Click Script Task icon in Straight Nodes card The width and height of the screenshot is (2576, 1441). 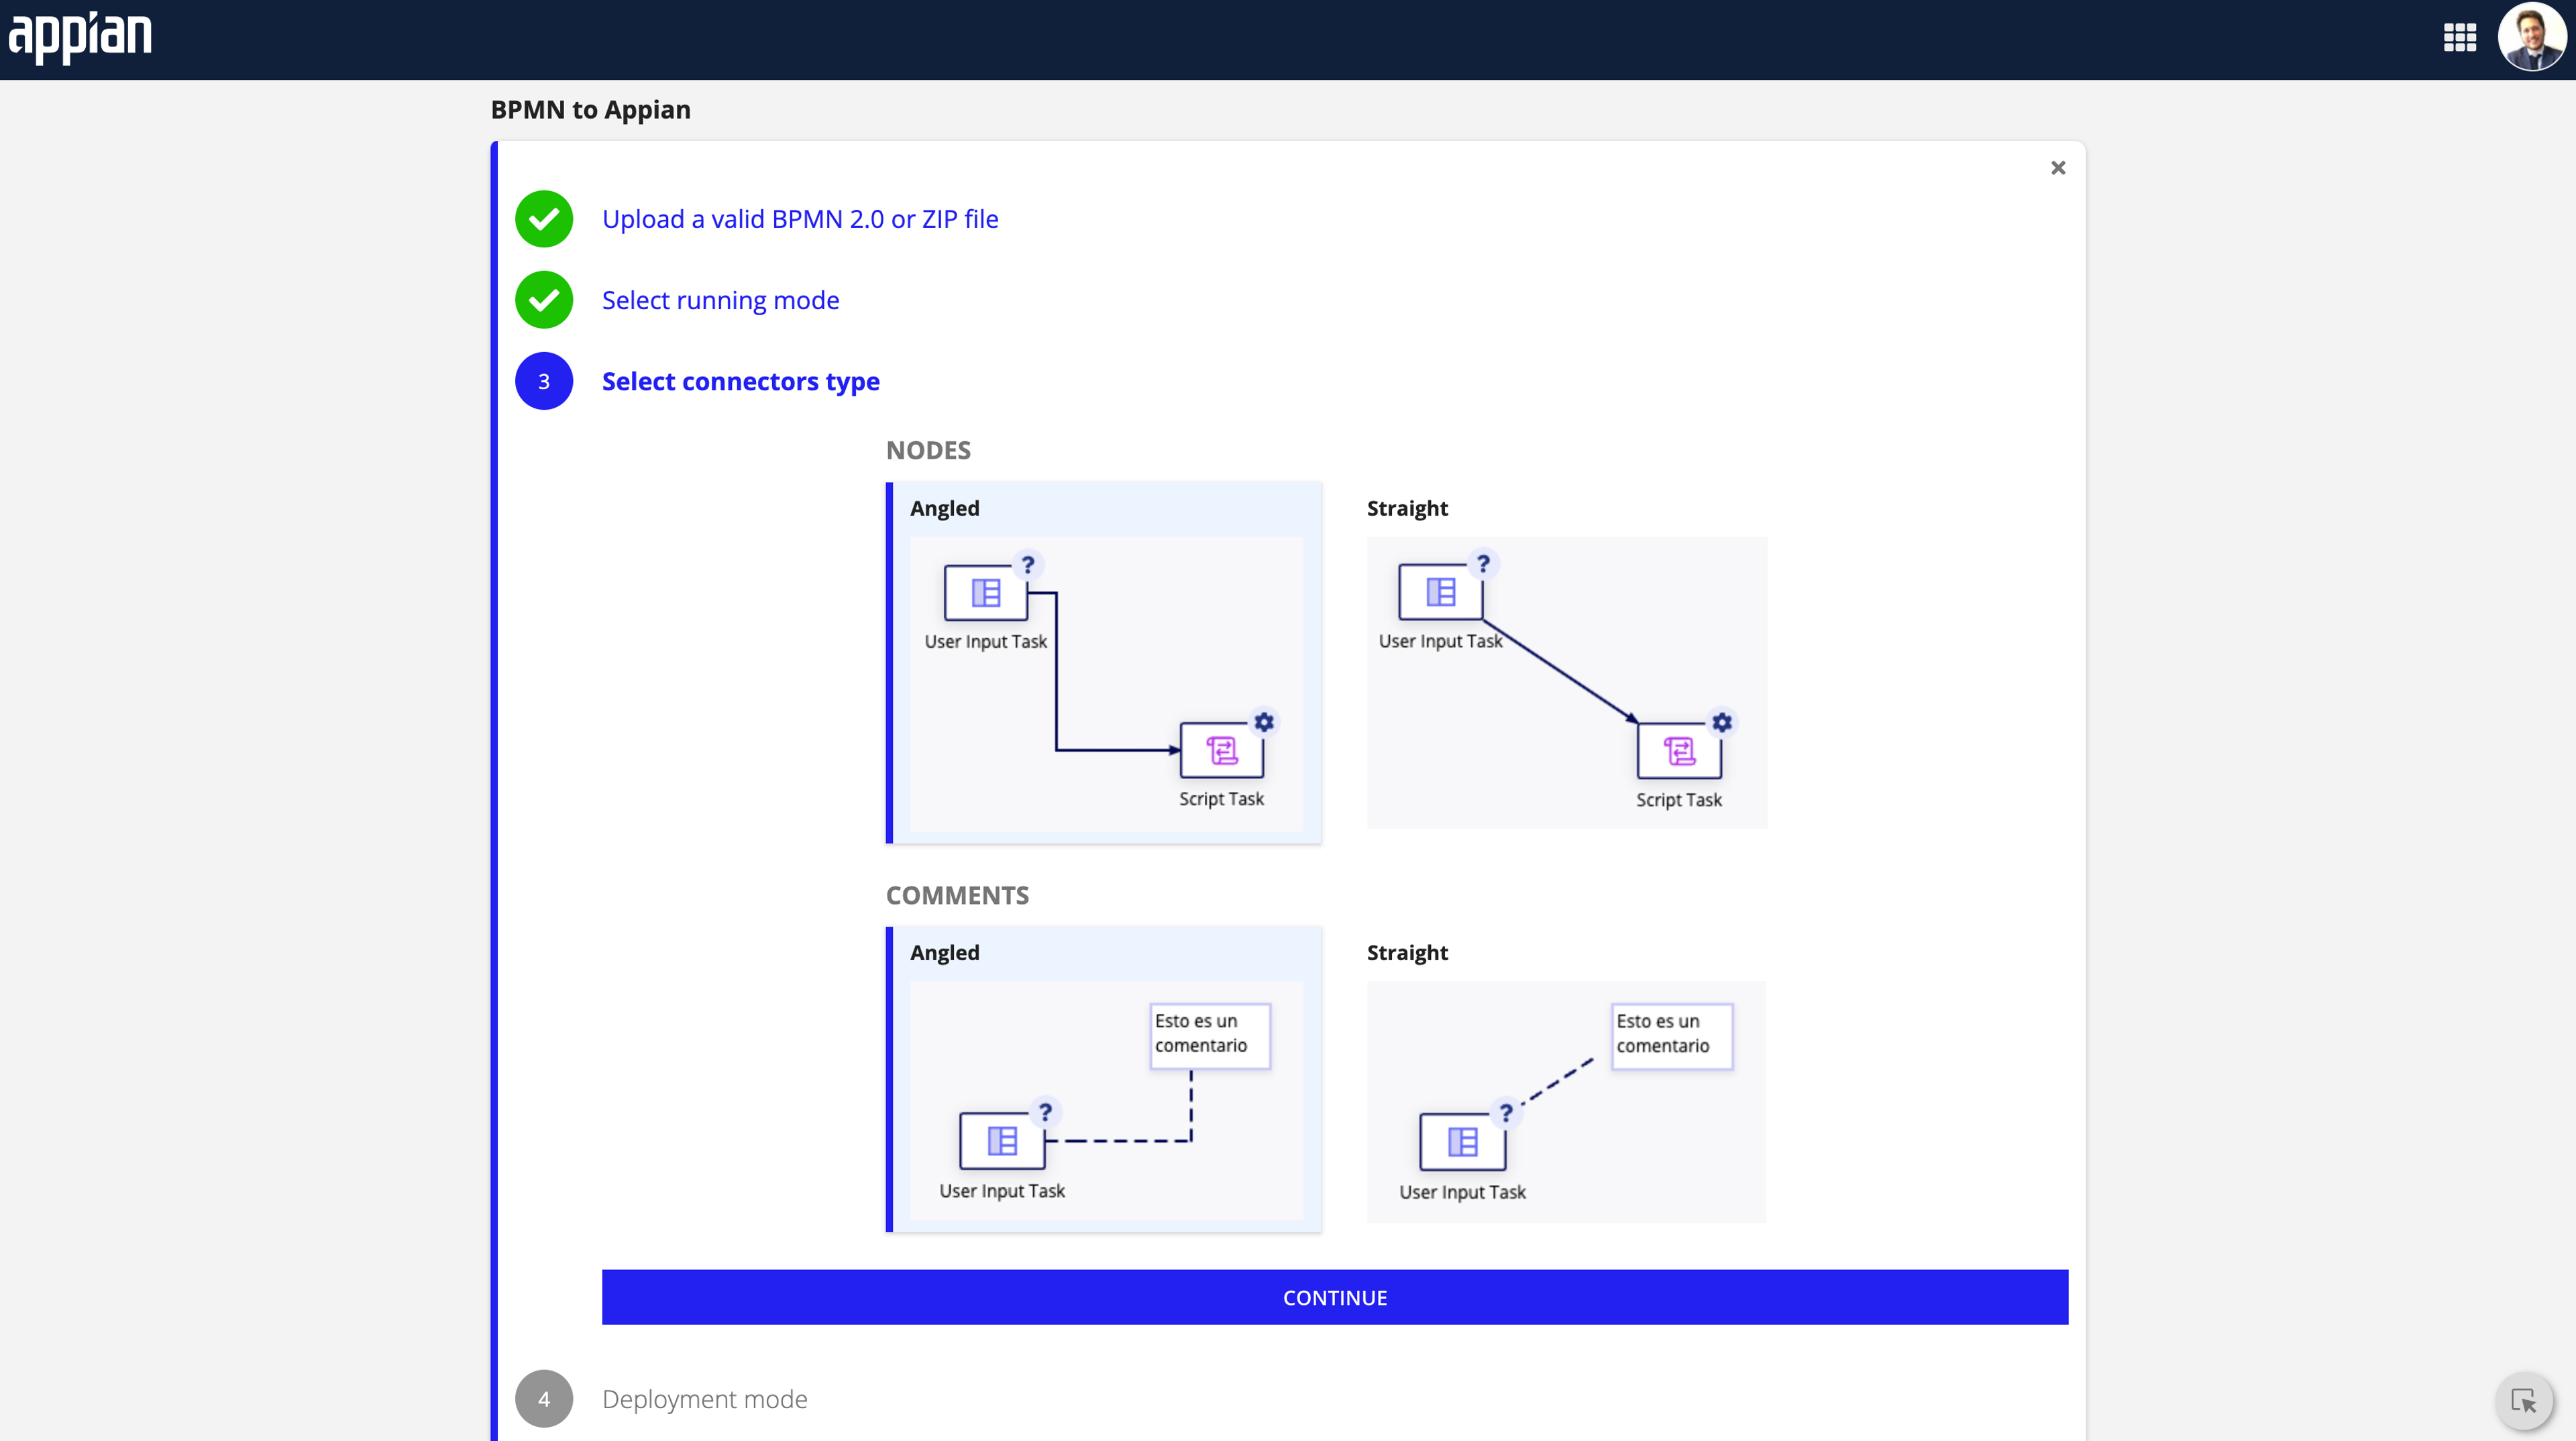pos(1679,750)
